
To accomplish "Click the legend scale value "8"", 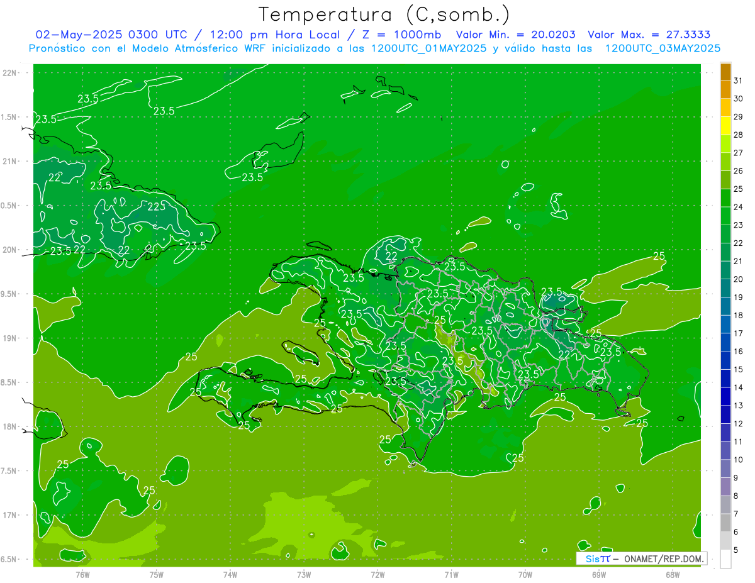I will [736, 496].
